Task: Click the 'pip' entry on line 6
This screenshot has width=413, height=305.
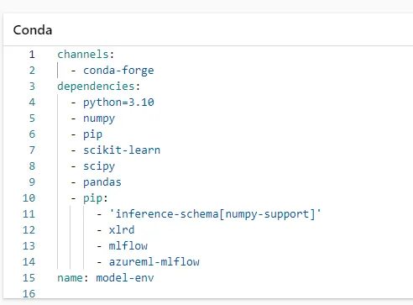Action: [x=92, y=134]
